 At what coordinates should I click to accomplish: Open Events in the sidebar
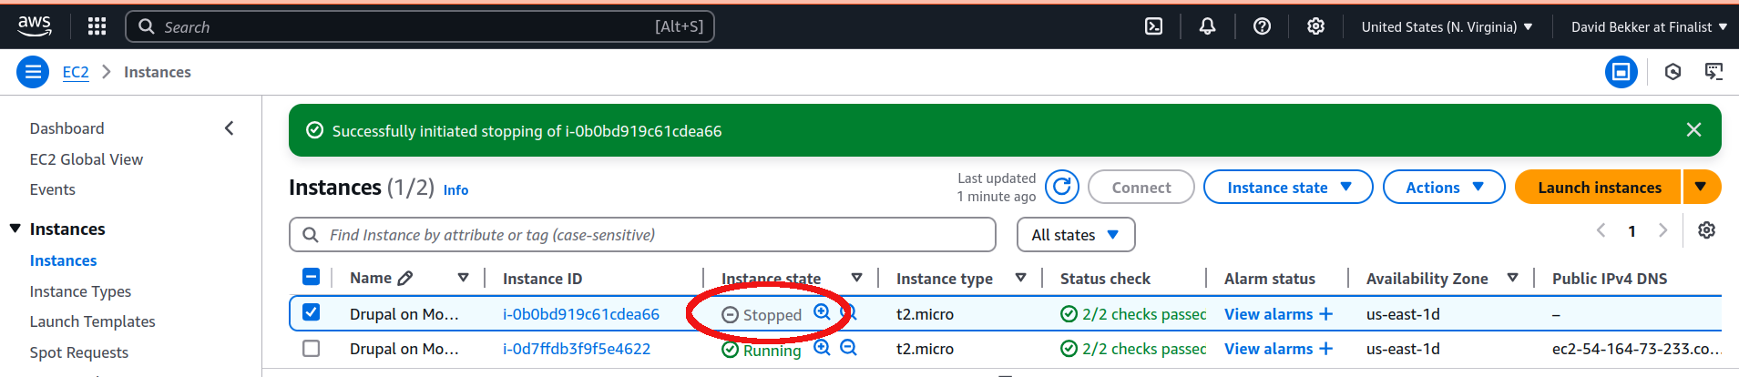point(53,189)
